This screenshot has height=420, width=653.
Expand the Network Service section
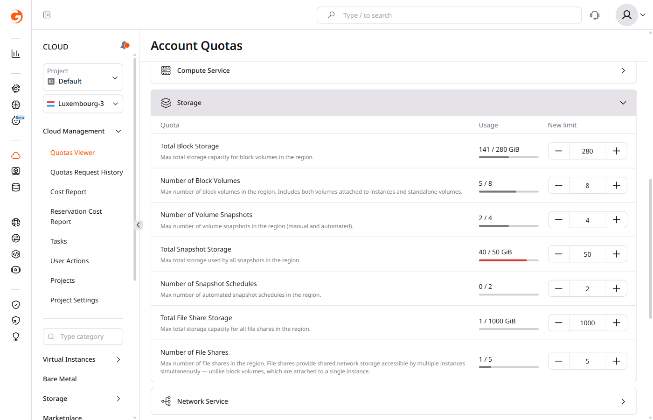(623, 401)
